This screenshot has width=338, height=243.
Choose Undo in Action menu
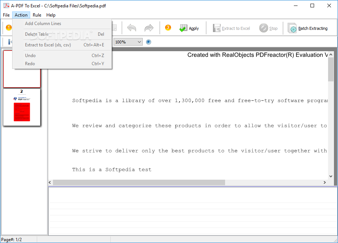pyautogui.click(x=62, y=56)
